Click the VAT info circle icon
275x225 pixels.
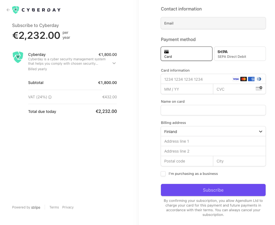(50, 97)
